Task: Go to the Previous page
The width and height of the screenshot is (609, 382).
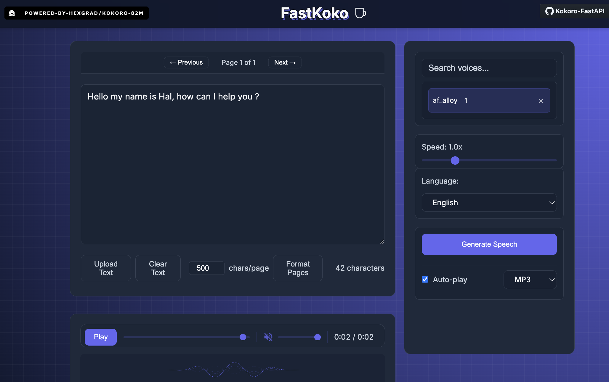Action: tap(186, 62)
